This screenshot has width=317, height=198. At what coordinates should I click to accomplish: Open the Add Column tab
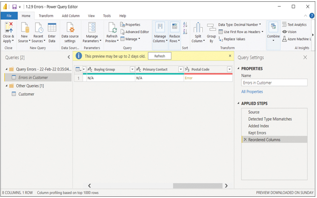[x=71, y=16]
